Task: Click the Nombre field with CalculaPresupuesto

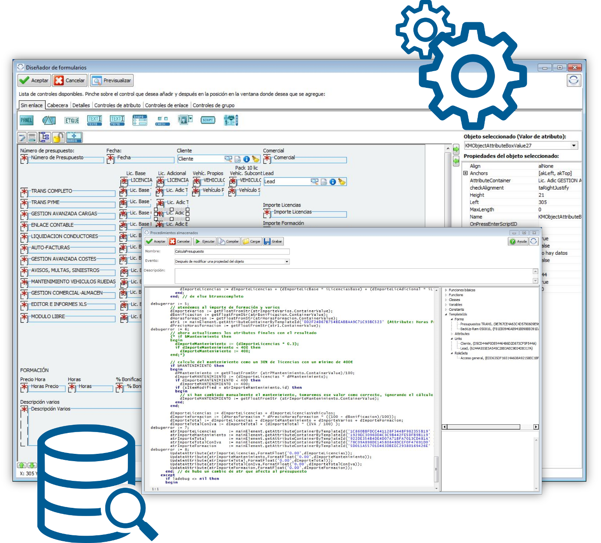Action: click(232, 252)
